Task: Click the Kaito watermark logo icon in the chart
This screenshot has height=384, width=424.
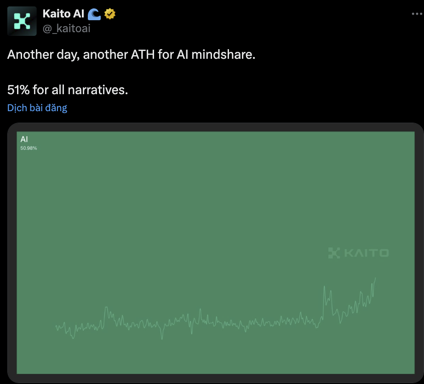Action: 334,253
